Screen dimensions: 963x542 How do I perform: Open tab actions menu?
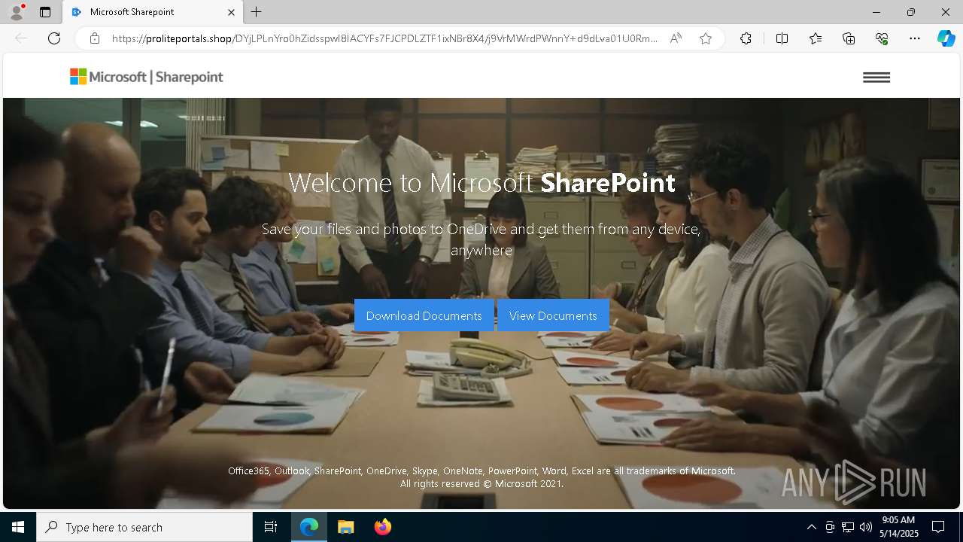click(x=45, y=12)
